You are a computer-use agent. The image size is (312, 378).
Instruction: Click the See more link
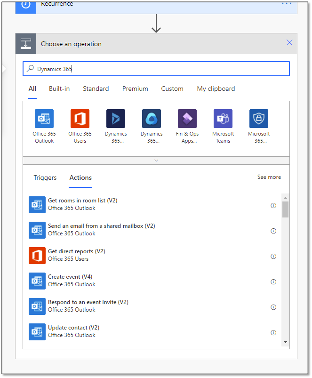[269, 177]
